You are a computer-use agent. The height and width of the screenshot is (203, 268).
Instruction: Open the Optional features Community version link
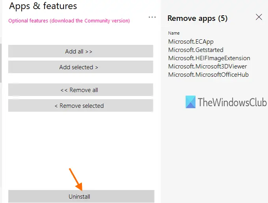[69, 20]
